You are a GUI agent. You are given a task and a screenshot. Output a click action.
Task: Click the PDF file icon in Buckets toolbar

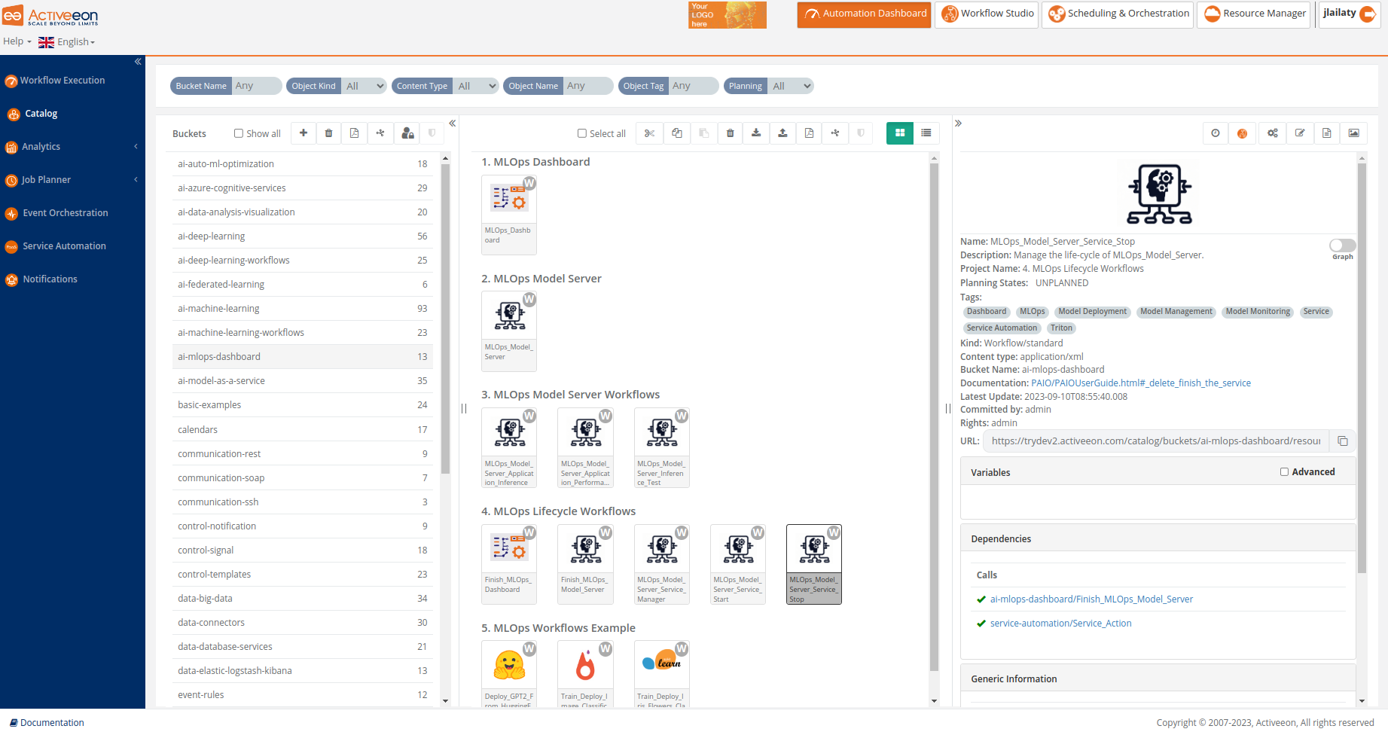point(355,133)
